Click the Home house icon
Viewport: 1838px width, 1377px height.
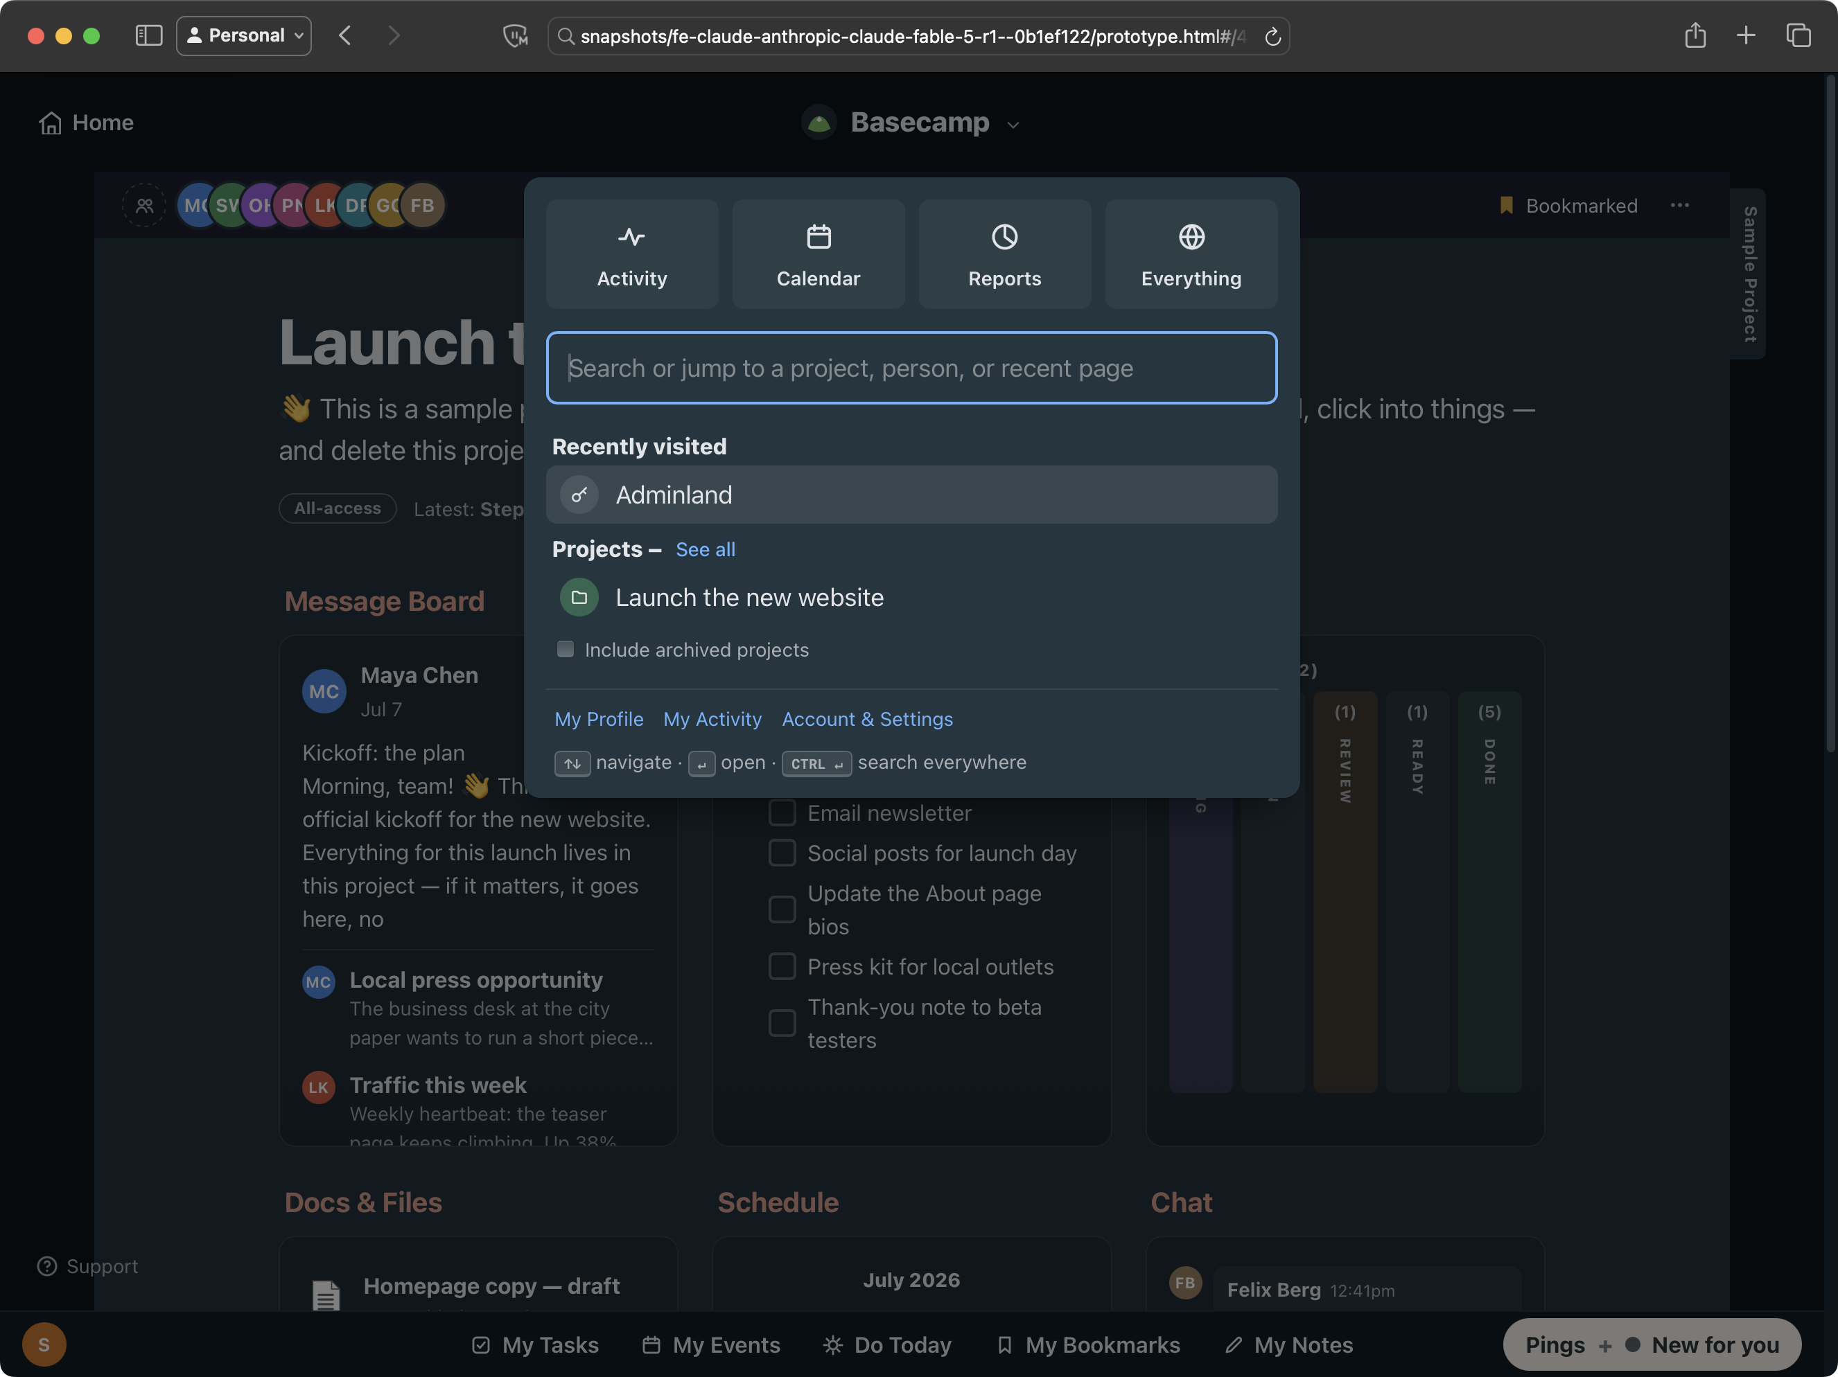tap(51, 123)
